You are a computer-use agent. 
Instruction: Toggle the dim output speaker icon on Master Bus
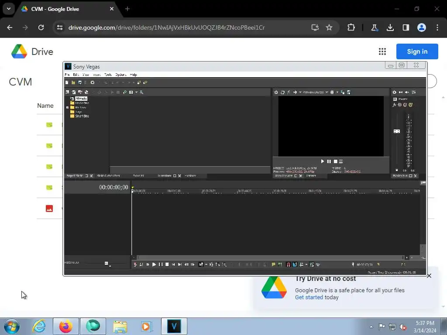[407, 92]
